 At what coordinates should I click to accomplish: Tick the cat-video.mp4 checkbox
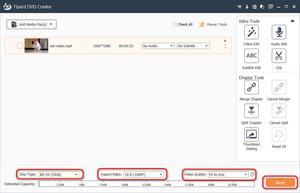[x=20, y=45]
